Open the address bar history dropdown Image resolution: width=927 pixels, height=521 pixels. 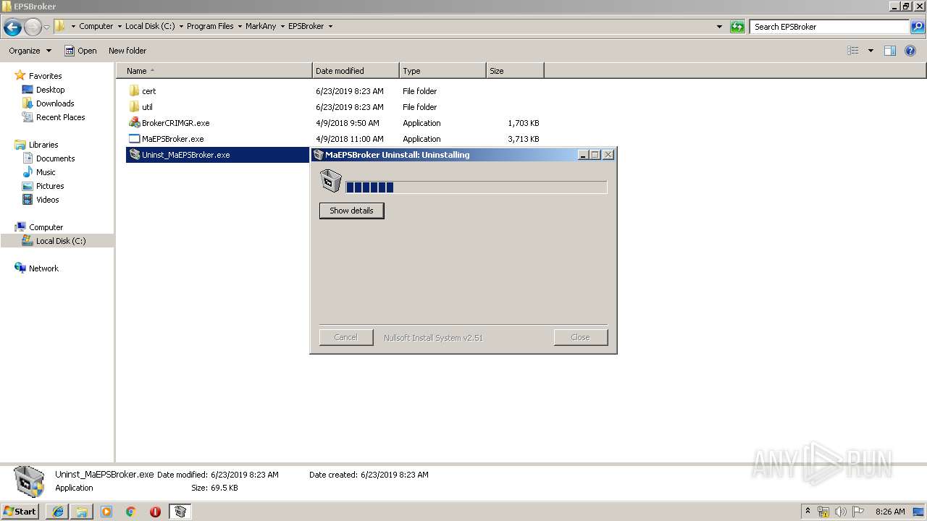(x=719, y=27)
